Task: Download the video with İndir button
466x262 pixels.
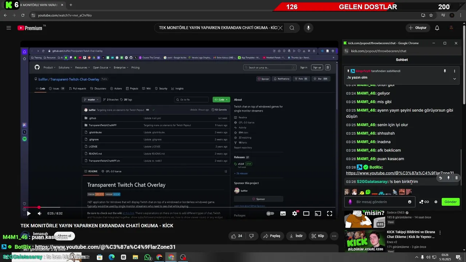Action: (296, 236)
